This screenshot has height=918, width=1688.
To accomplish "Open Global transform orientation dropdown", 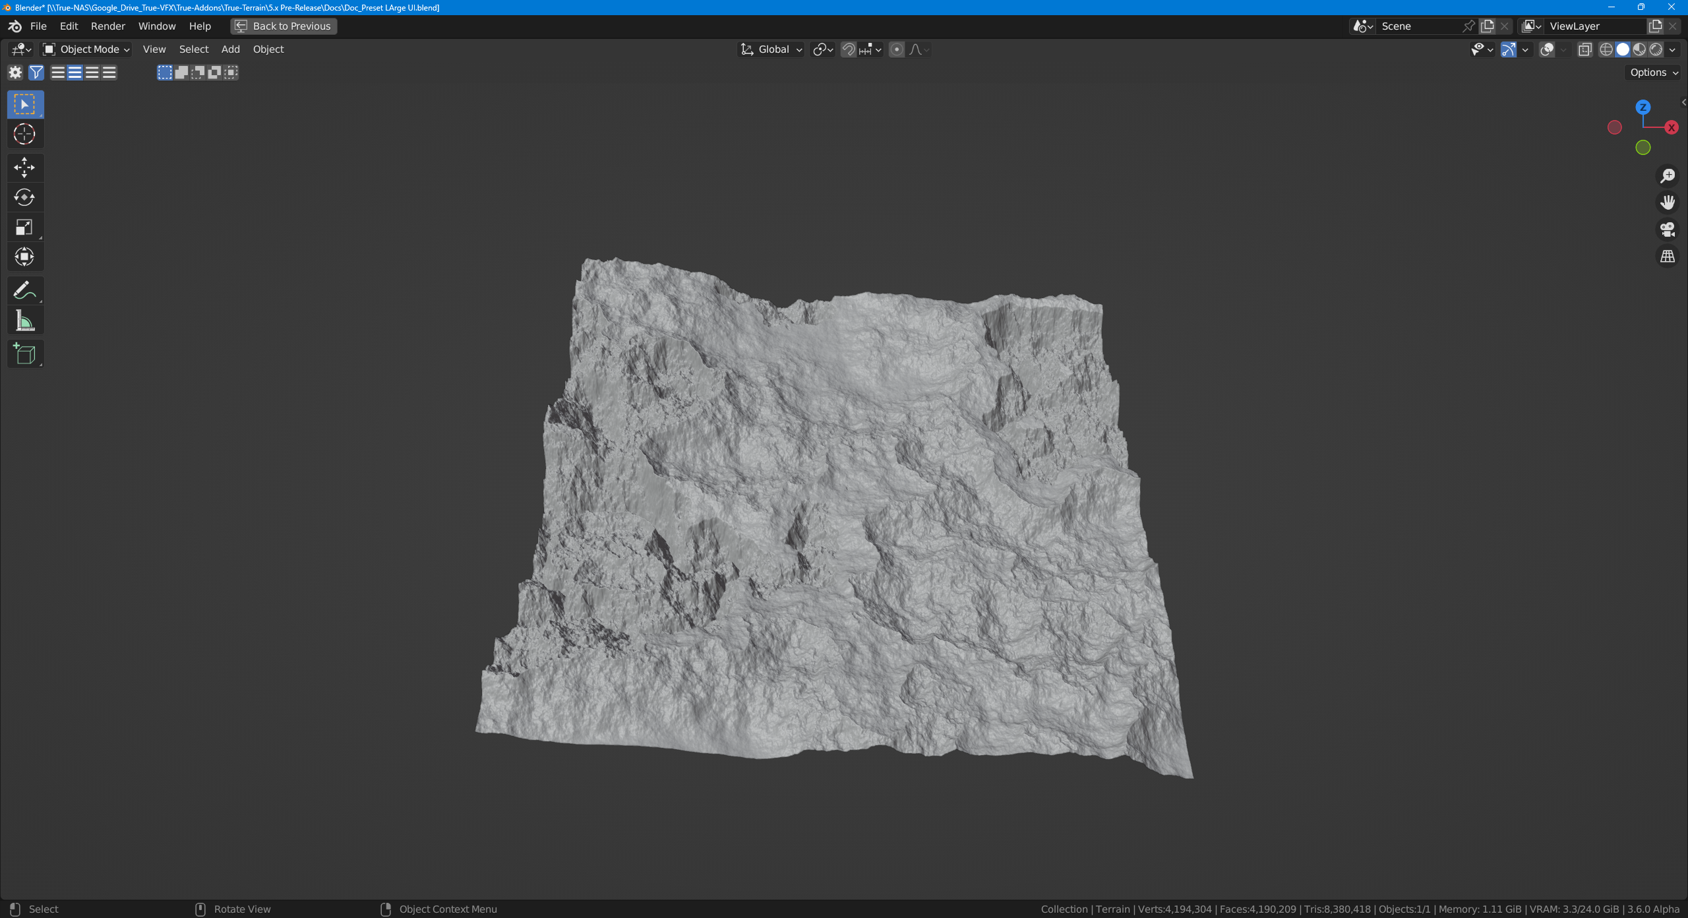I will [771, 49].
